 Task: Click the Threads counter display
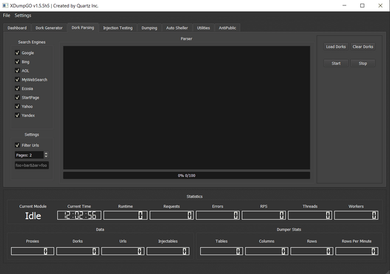pos(310,216)
